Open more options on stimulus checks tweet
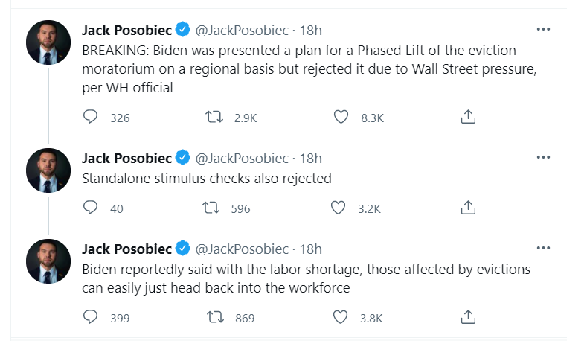Viewport: 587px width, 341px height. 543,157
